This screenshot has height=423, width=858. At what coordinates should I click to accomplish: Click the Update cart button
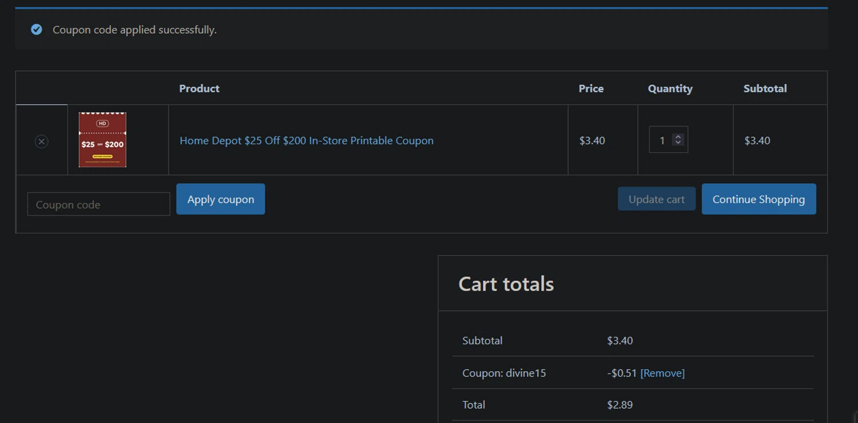click(656, 199)
